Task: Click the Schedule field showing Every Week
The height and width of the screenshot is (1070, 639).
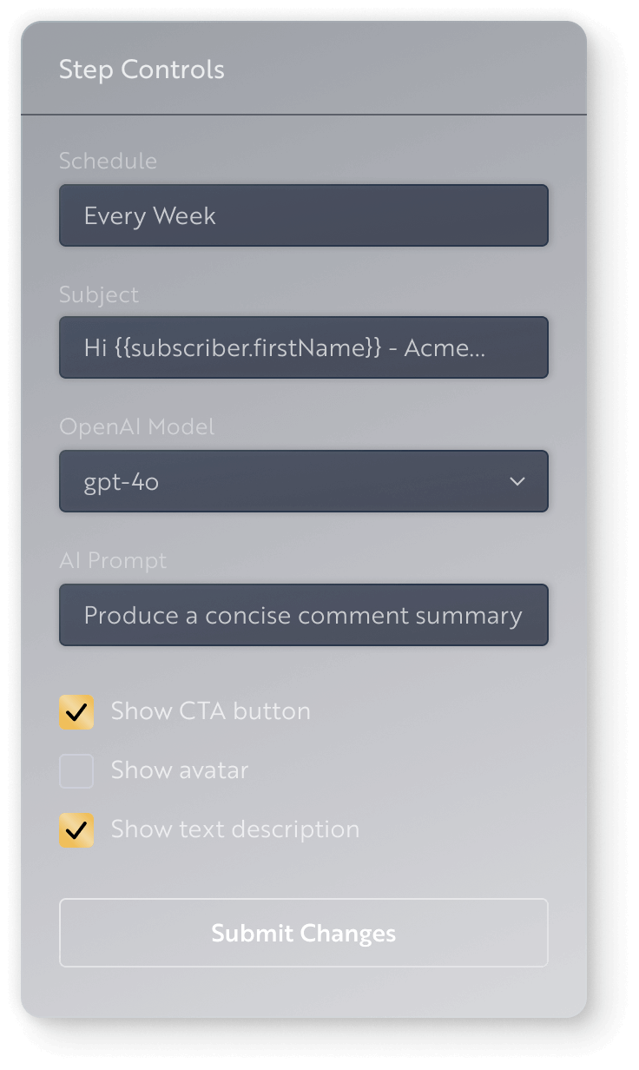Action: 303,215
